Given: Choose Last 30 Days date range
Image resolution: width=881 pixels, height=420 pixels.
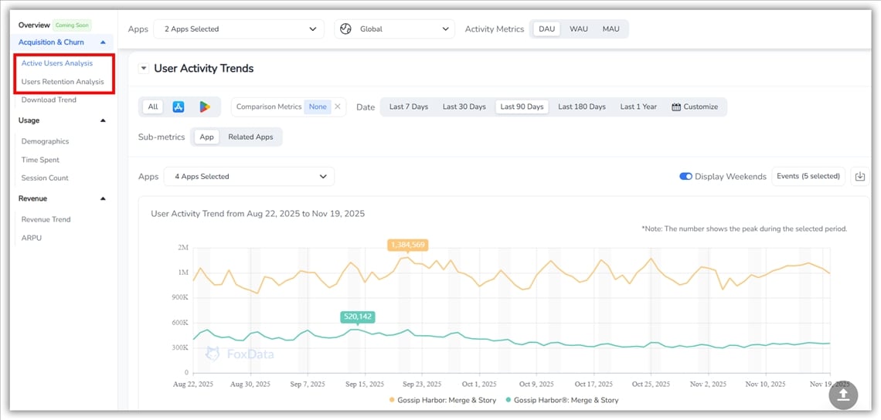Looking at the screenshot, I should pos(464,107).
